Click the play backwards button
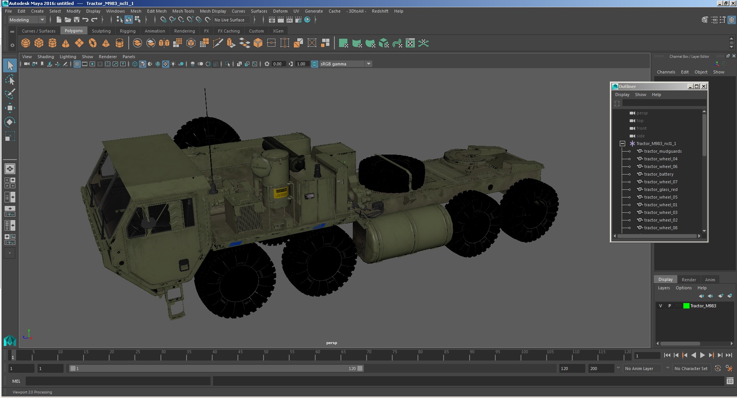The height and width of the screenshot is (398, 737). click(694, 355)
